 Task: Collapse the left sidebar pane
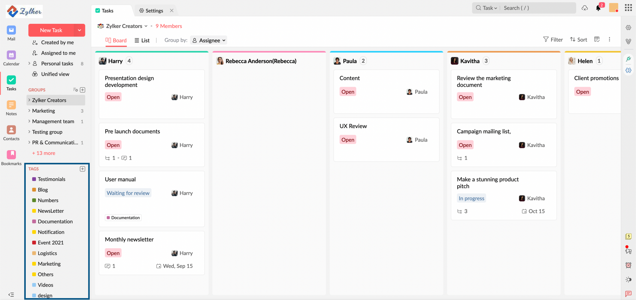point(11,295)
